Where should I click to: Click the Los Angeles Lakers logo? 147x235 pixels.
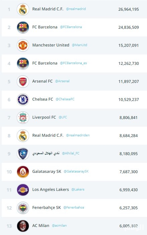tap(23, 190)
